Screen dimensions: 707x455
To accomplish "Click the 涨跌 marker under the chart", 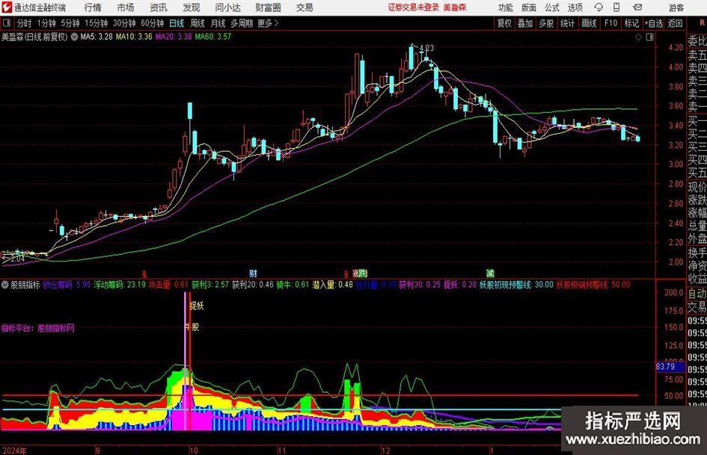I will click(x=360, y=273).
